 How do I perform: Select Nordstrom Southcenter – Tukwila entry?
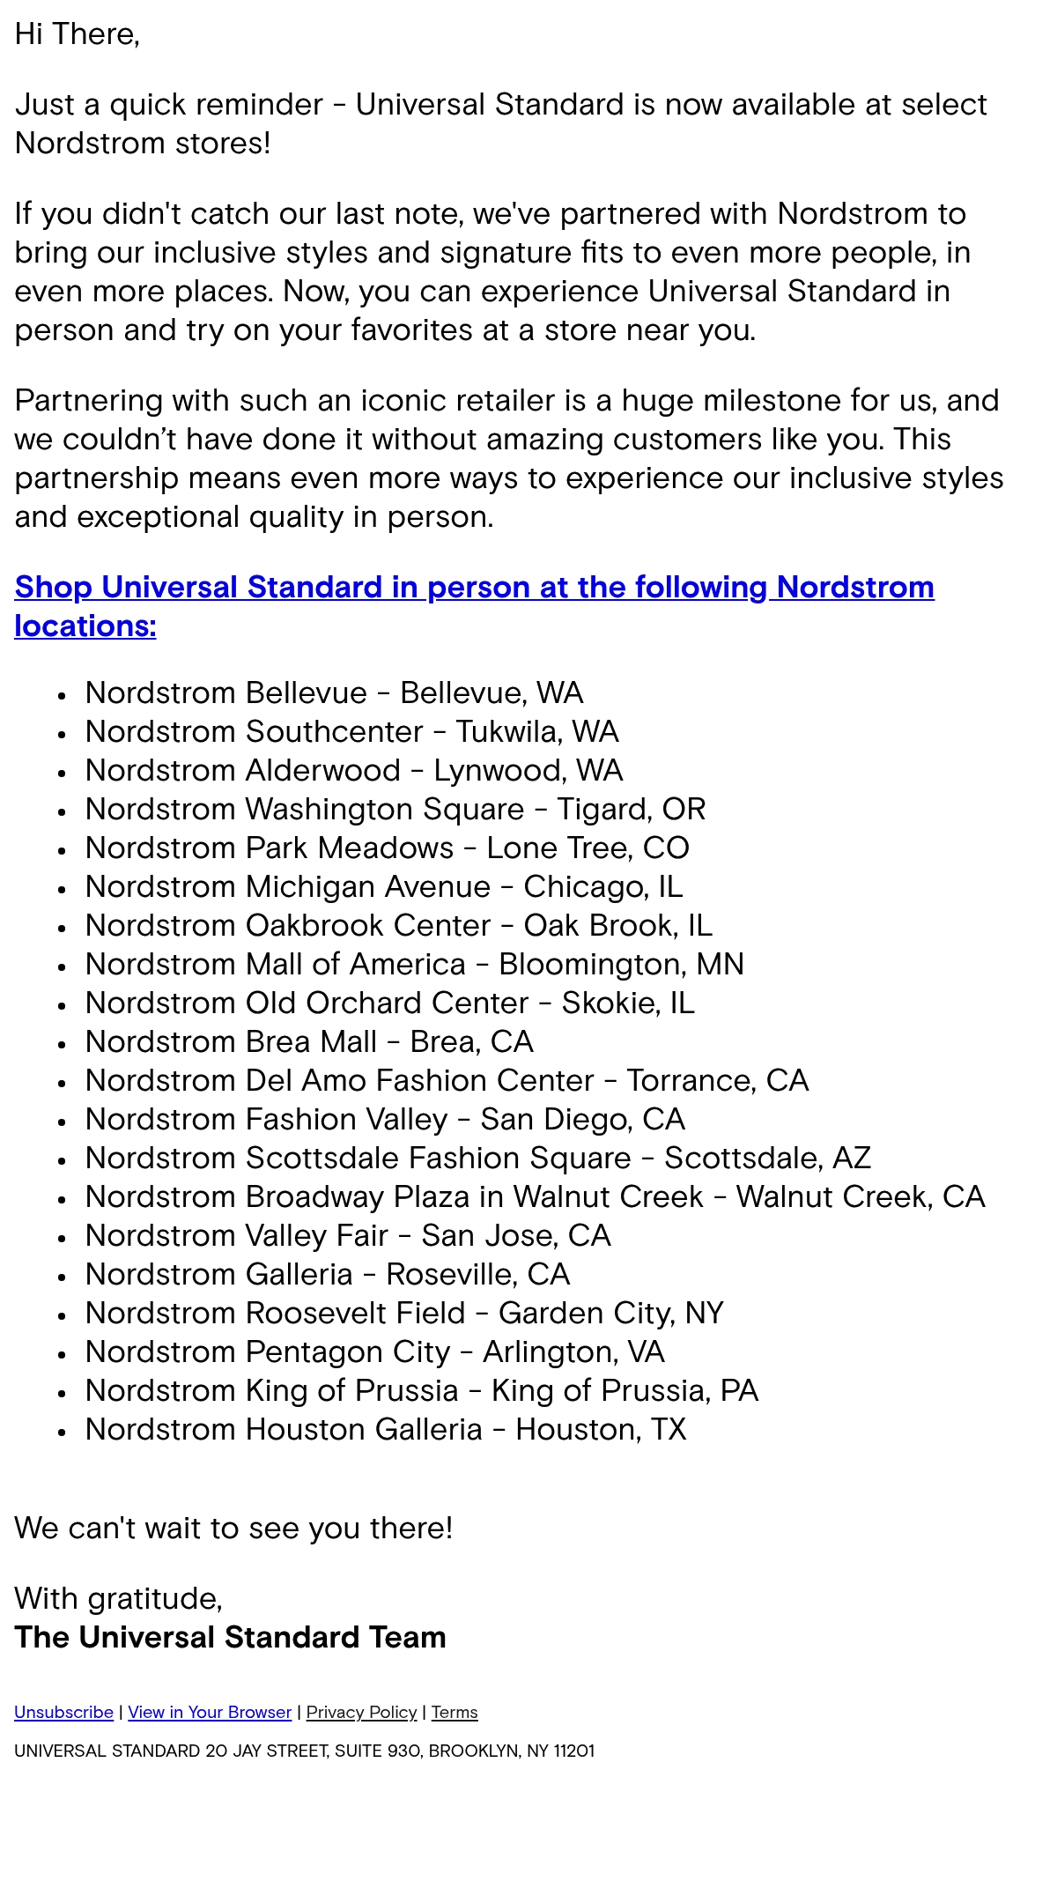click(351, 731)
